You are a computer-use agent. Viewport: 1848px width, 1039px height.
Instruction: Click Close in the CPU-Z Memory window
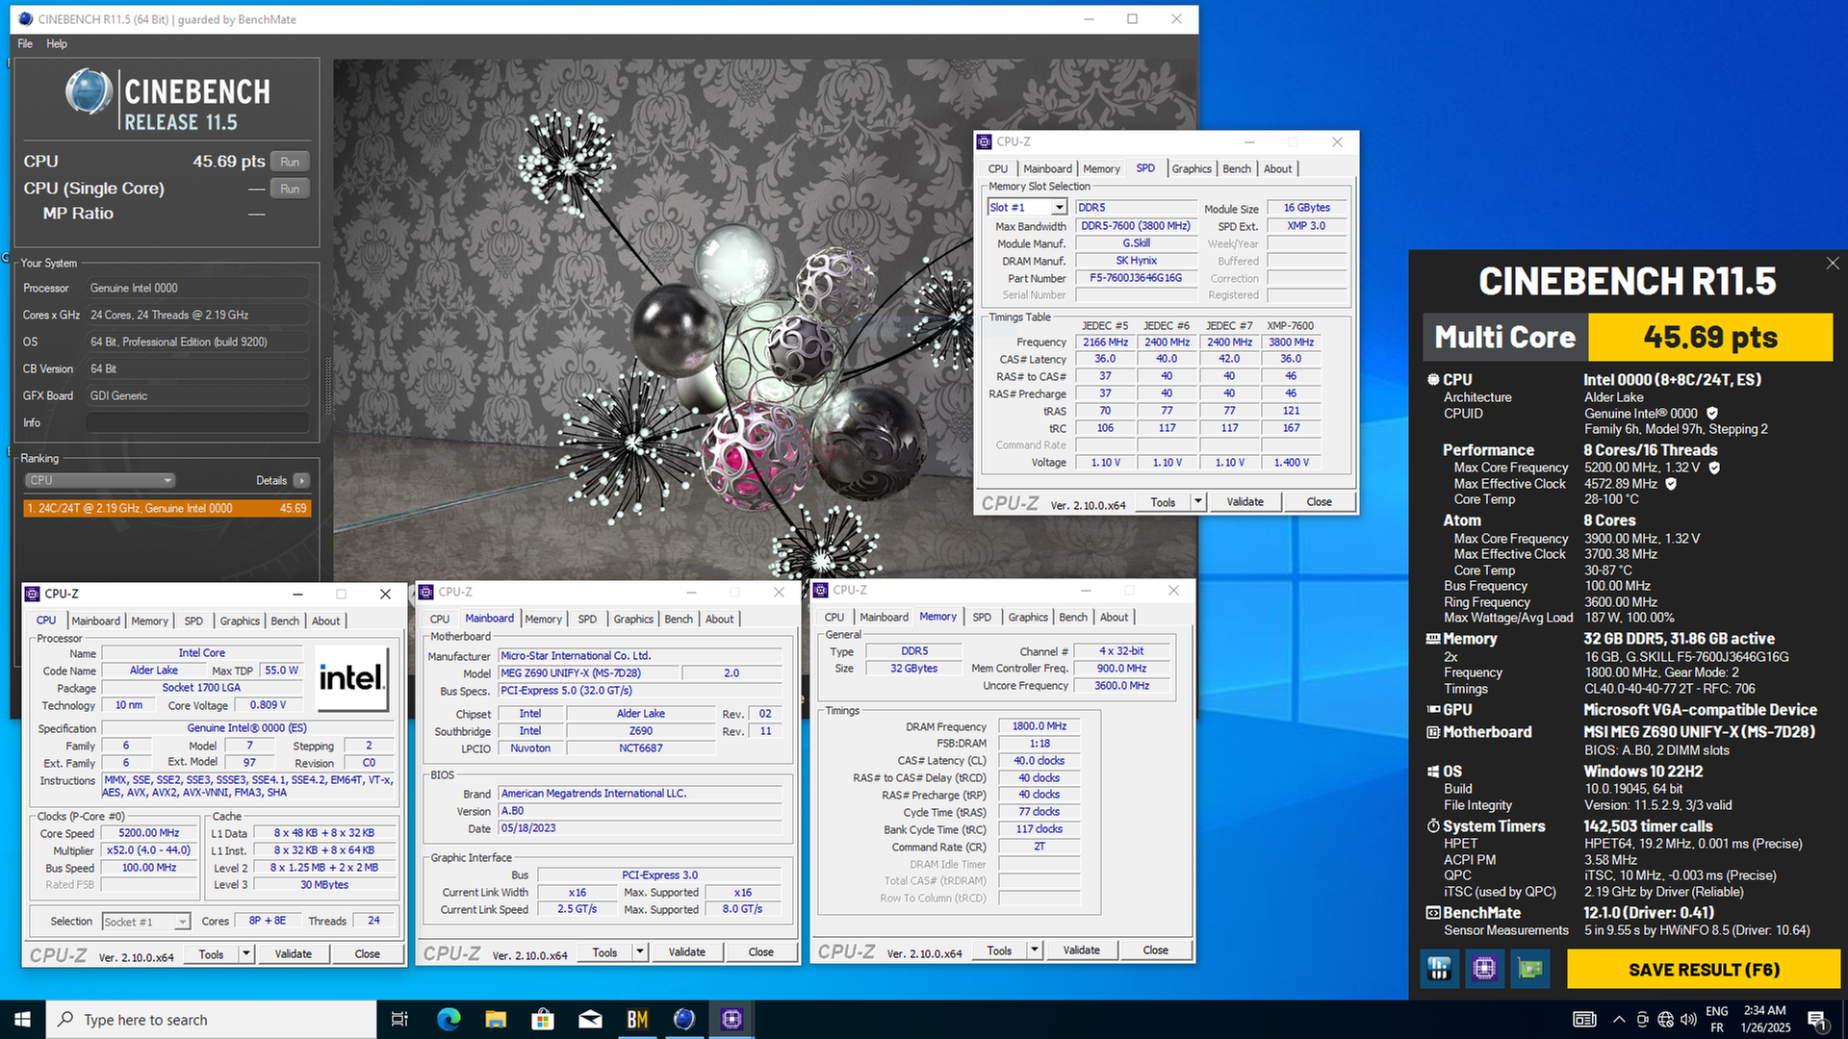tap(1155, 950)
